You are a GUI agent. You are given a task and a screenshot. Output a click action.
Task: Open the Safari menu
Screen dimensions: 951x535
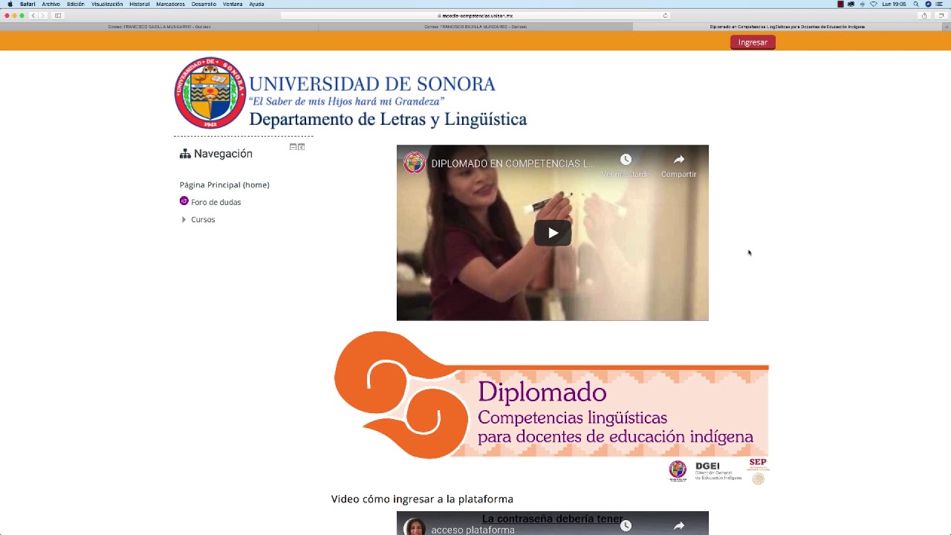coord(27,4)
